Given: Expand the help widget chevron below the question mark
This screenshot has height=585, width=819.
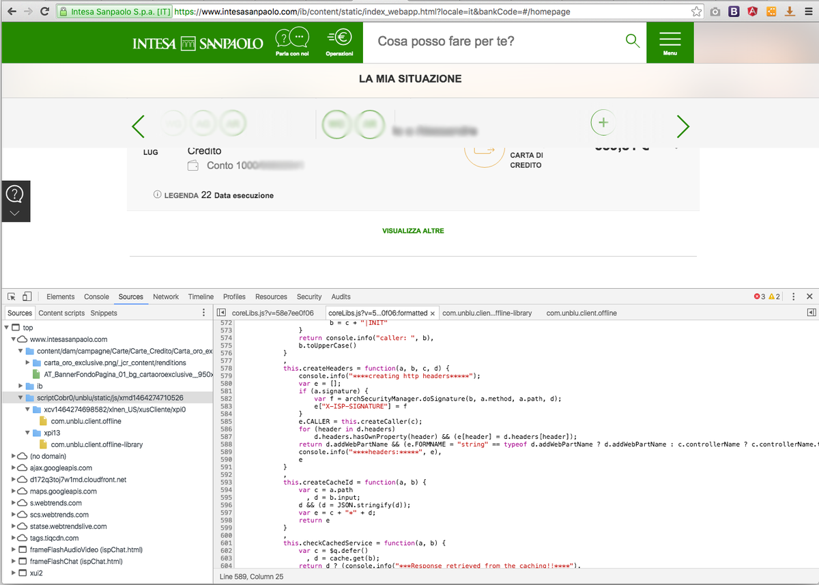Looking at the screenshot, I should point(14,213).
